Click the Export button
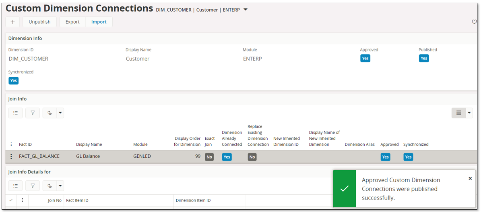Image resolution: width=481 pixels, height=212 pixels. coord(72,22)
